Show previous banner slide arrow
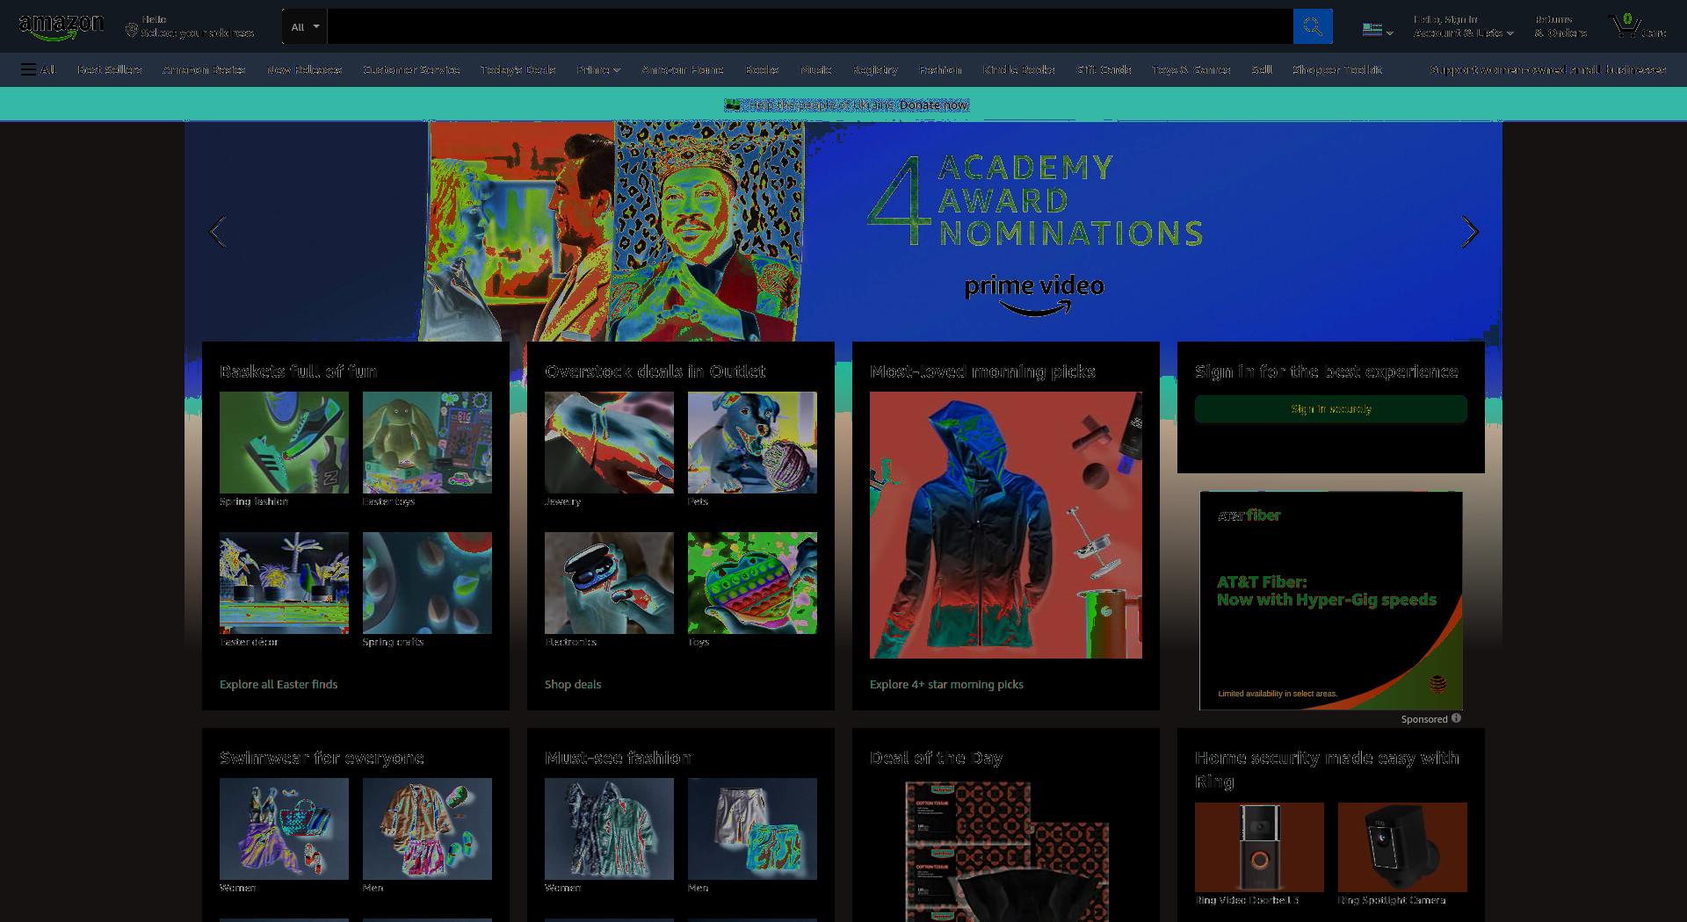 (218, 232)
